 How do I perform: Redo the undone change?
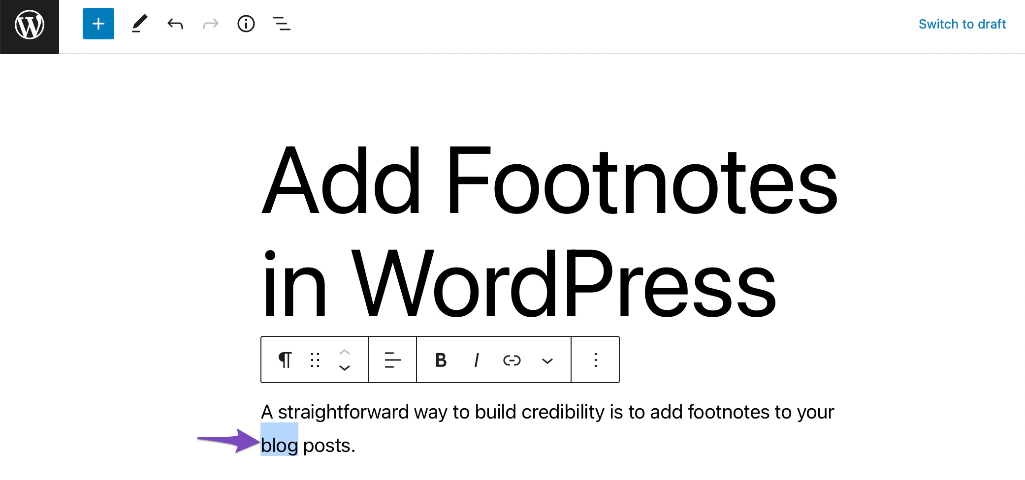click(211, 24)
